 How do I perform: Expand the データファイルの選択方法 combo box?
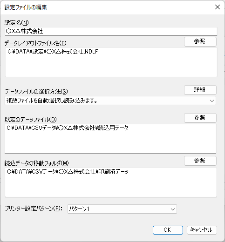pyautogui.click(x=110, y=101)
